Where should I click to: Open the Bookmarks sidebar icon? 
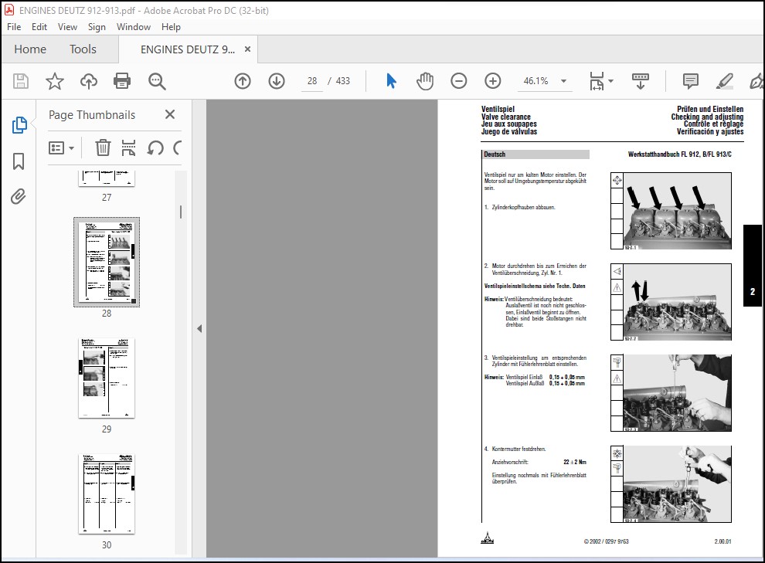tap(19, 161)
